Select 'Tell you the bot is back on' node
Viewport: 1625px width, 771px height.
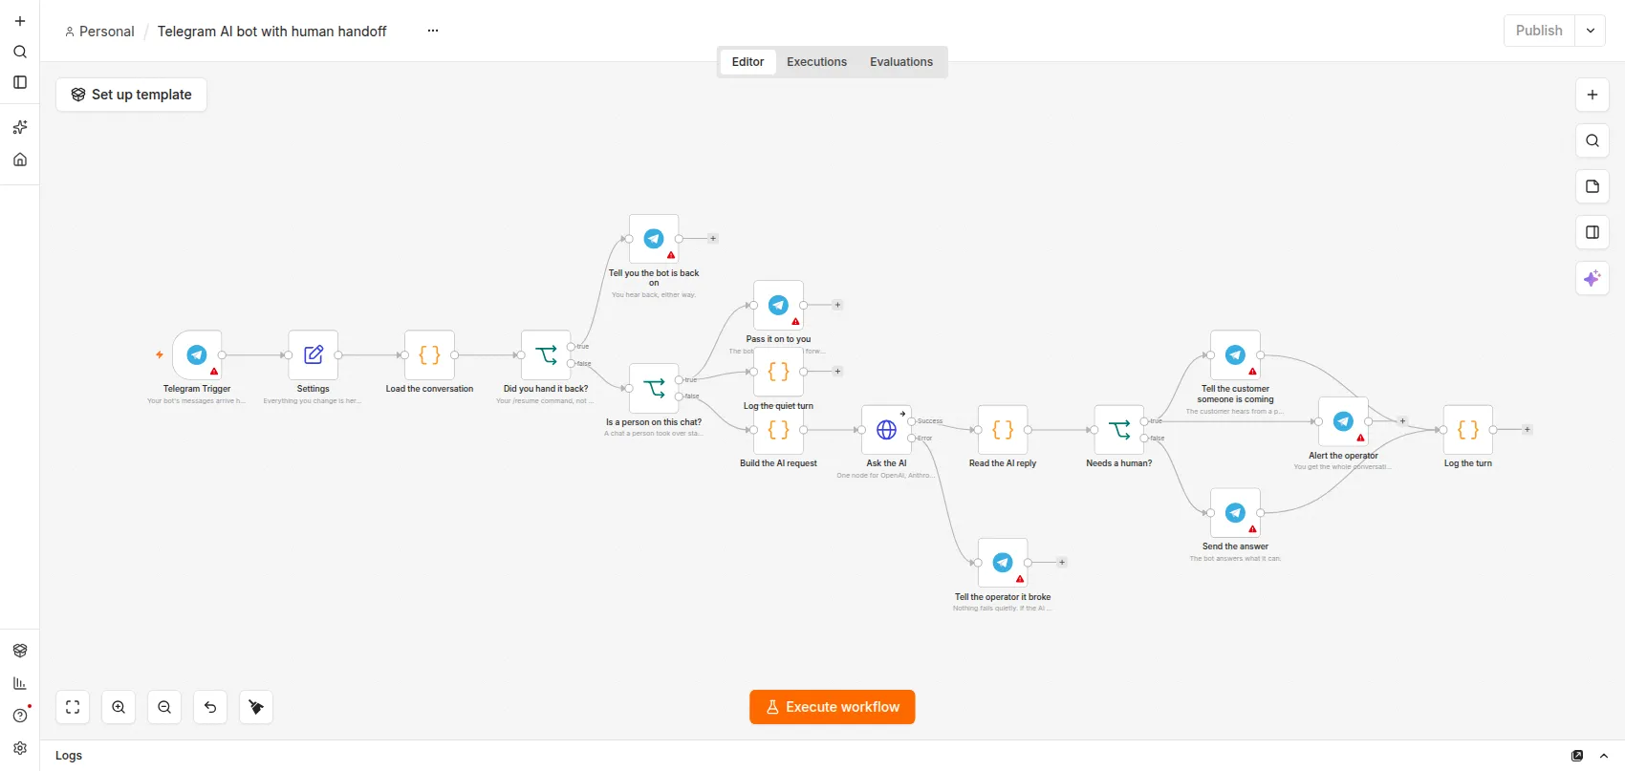click(654, 239)
